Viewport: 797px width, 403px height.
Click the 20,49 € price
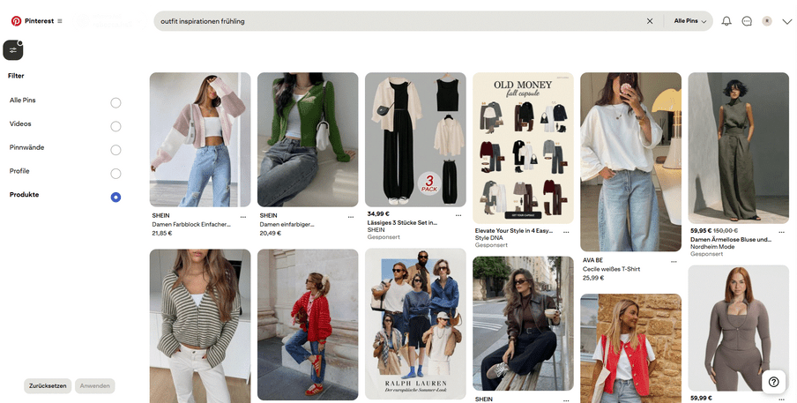(x=271, y=234)
